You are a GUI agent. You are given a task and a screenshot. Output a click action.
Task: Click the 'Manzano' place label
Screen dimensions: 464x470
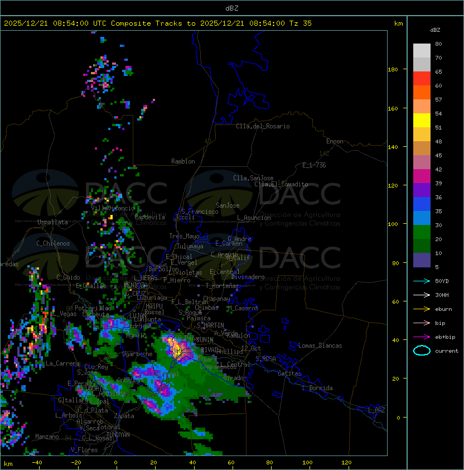point(47,437)
